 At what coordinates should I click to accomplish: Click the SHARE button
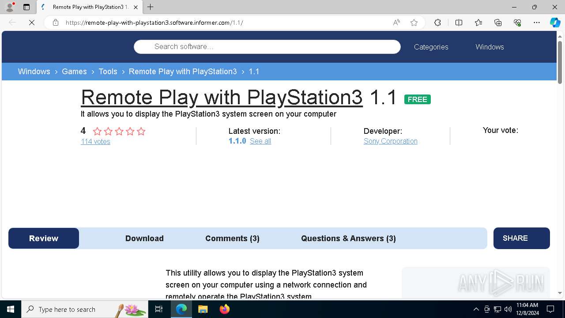coord(521,238)
